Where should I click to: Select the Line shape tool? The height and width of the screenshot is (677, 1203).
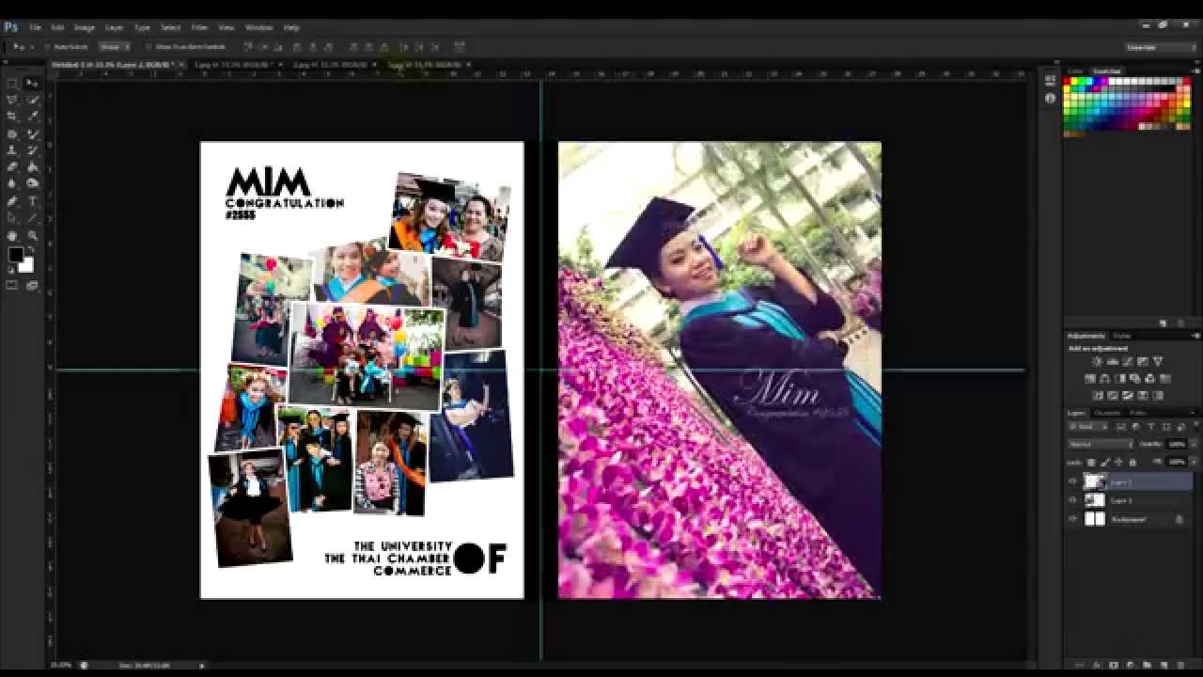pos(33,218)
